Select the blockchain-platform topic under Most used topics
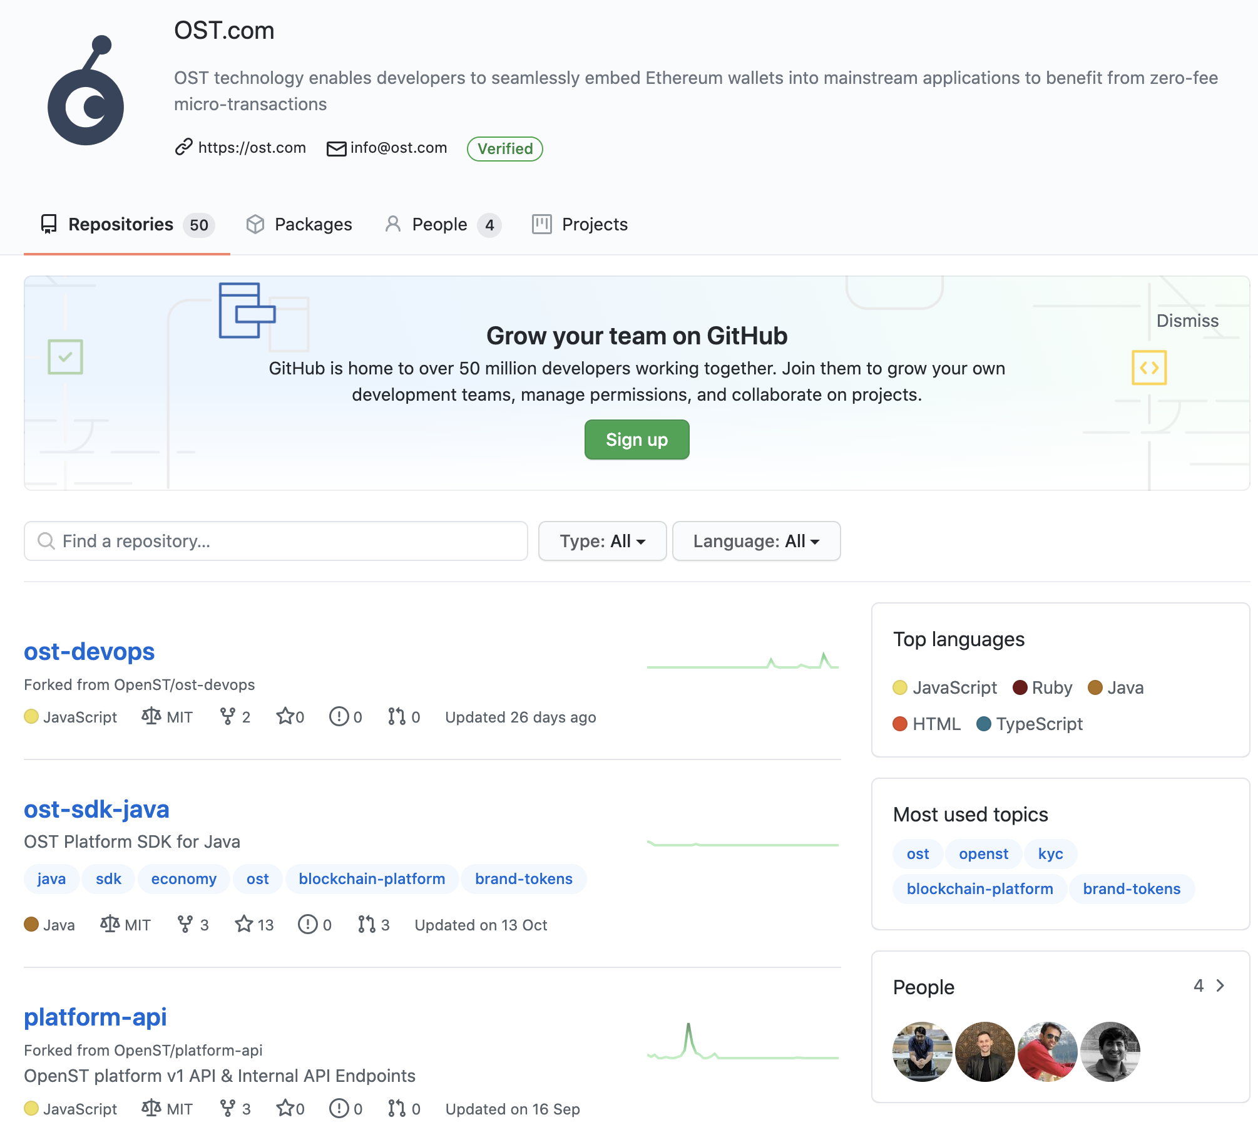The image size is (1258, 1142). tap(979, 888)
